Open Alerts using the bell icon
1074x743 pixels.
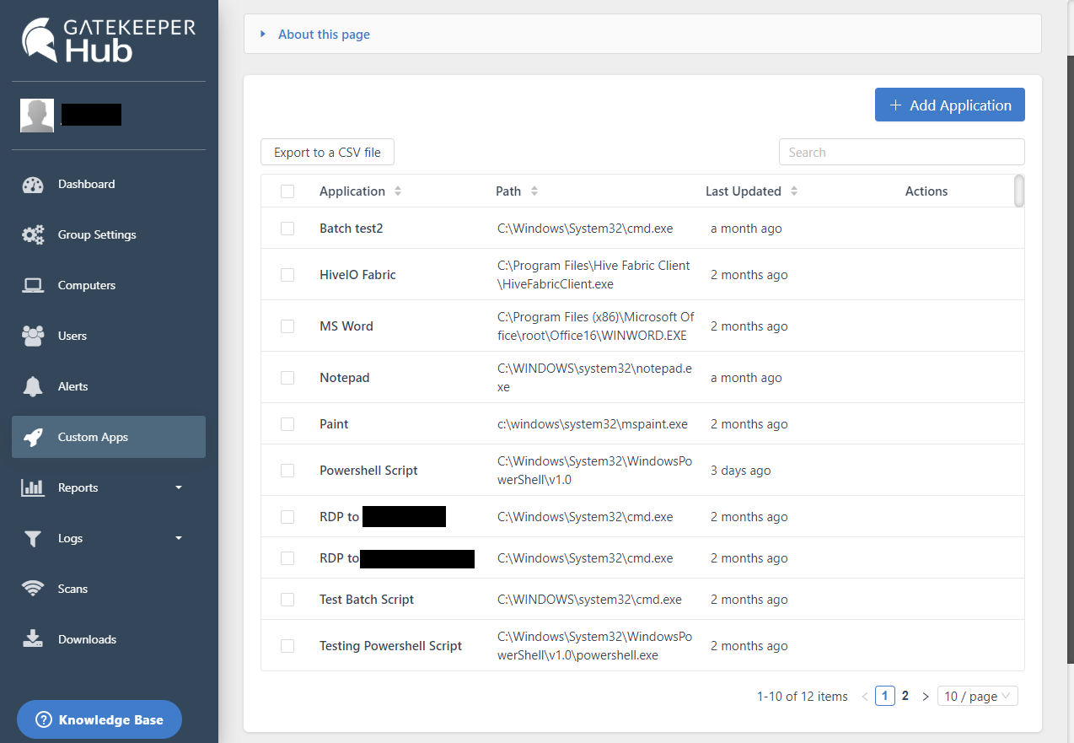coord(33,387)
